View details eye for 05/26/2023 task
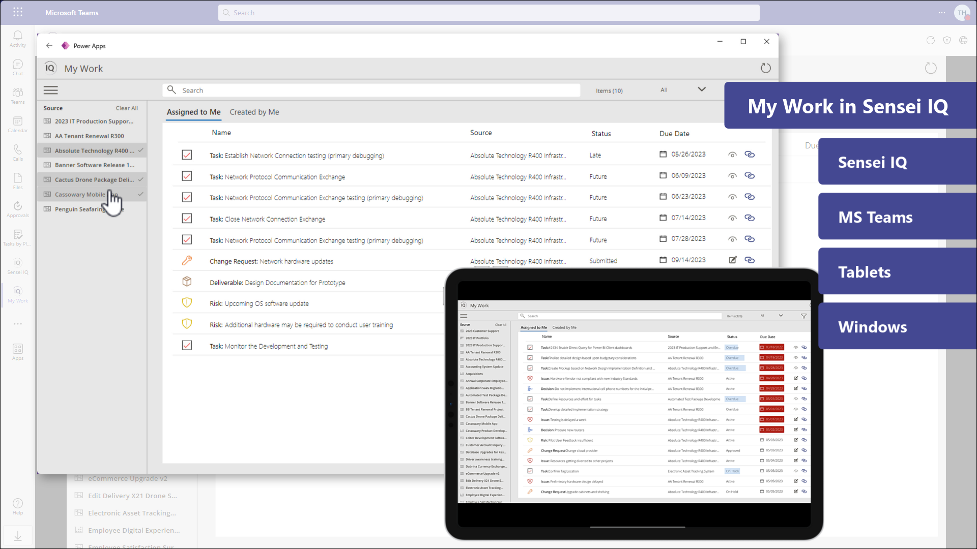The width and height of the screenshot is (977, 549). point(732,155)
